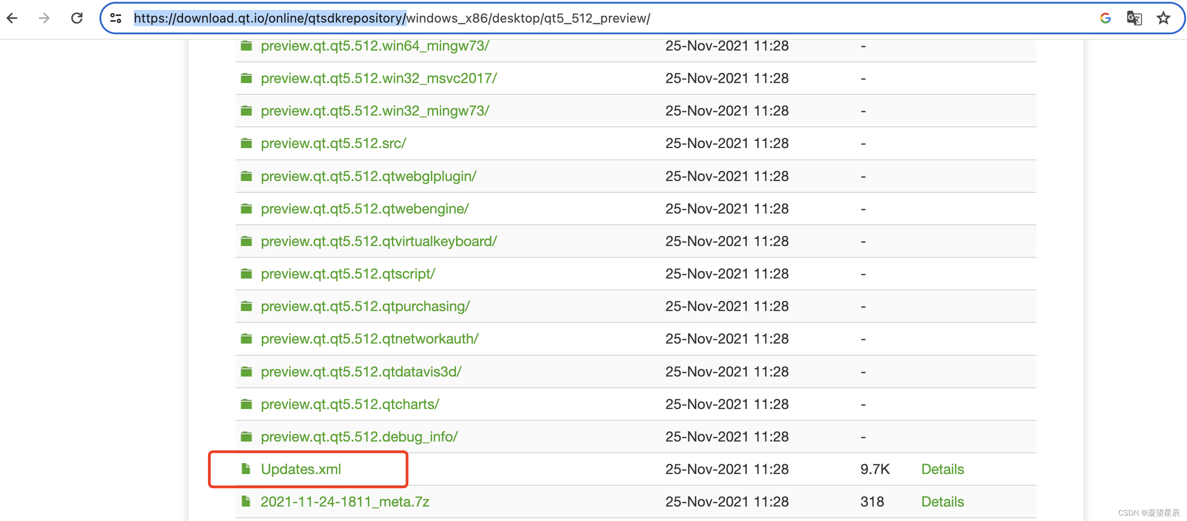Reload the page with refresh icon
This screenshot has height=521, width=1187.
76,19
